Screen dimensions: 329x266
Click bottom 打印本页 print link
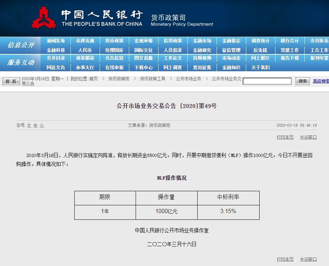(285, 260)
